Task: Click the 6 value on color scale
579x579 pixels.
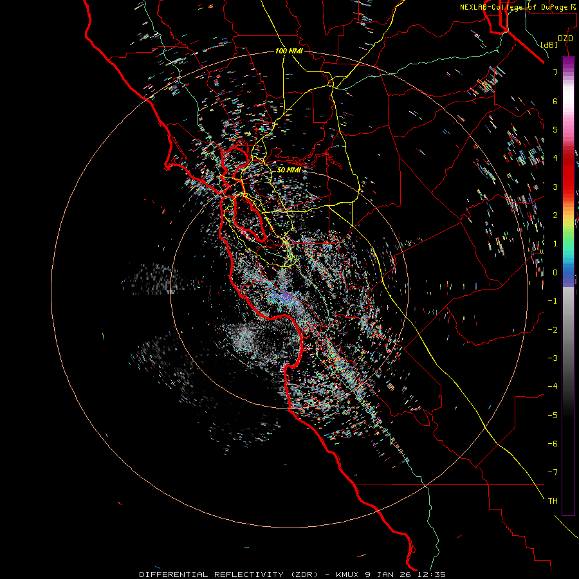Action: point(555,101)
